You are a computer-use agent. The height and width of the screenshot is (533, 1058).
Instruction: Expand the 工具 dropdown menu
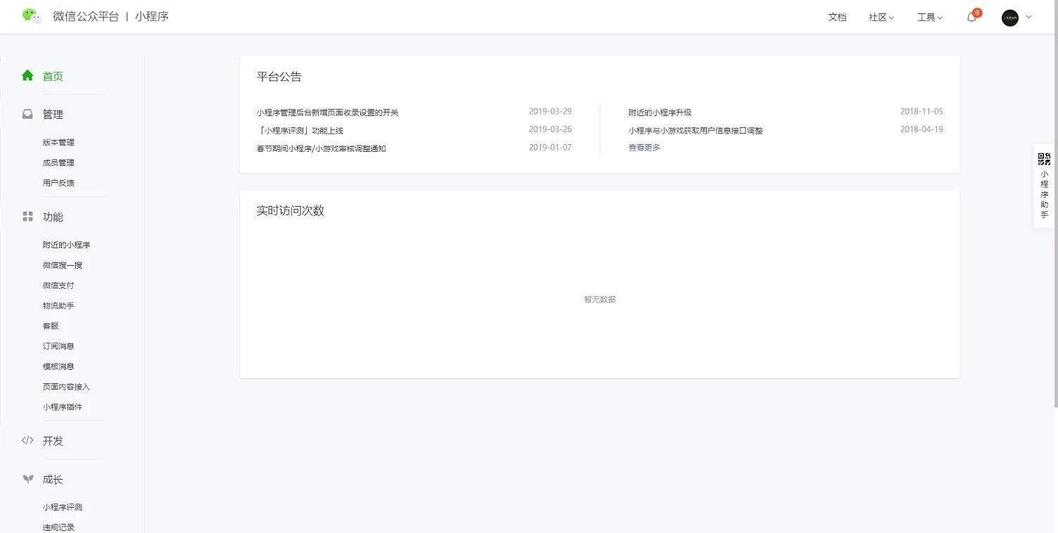[930, 18]
